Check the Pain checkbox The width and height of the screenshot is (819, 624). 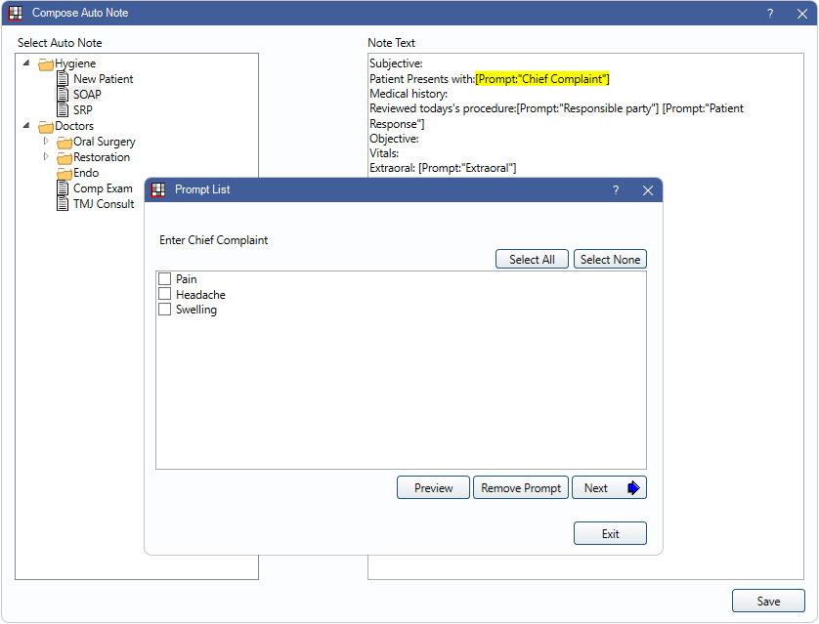click(x=165, y=279)
